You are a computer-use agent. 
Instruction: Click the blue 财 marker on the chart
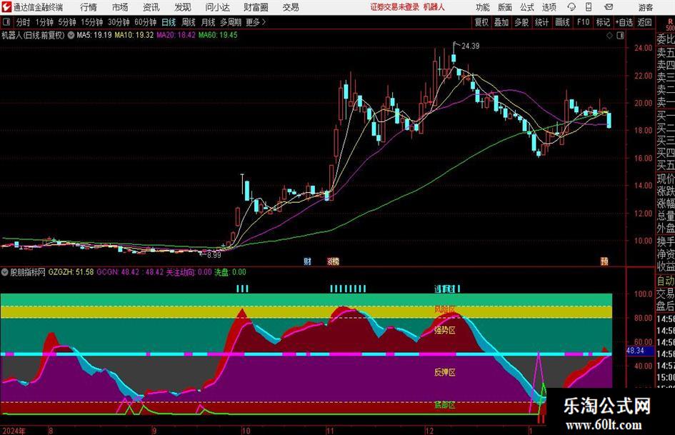pyautogui.click(x=307, y=261)
